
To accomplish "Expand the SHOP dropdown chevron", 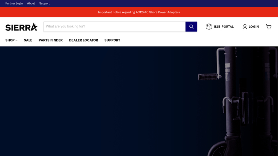I will 16,41.
